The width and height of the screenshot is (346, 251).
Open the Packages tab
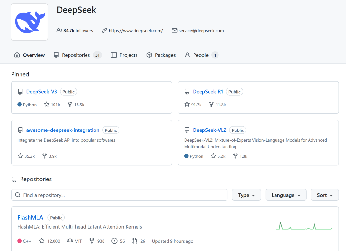click(161, 55)
